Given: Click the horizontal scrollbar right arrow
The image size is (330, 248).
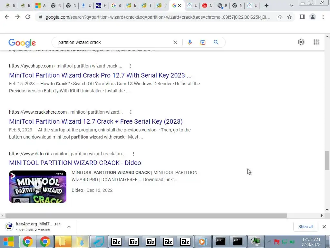Looking at the screenshot, I should (322, 215).
